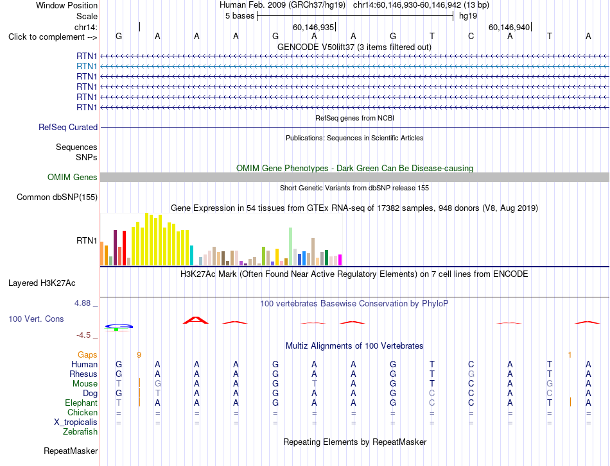
Task: Click the orange gap count '9'
Action: point(139,354)
